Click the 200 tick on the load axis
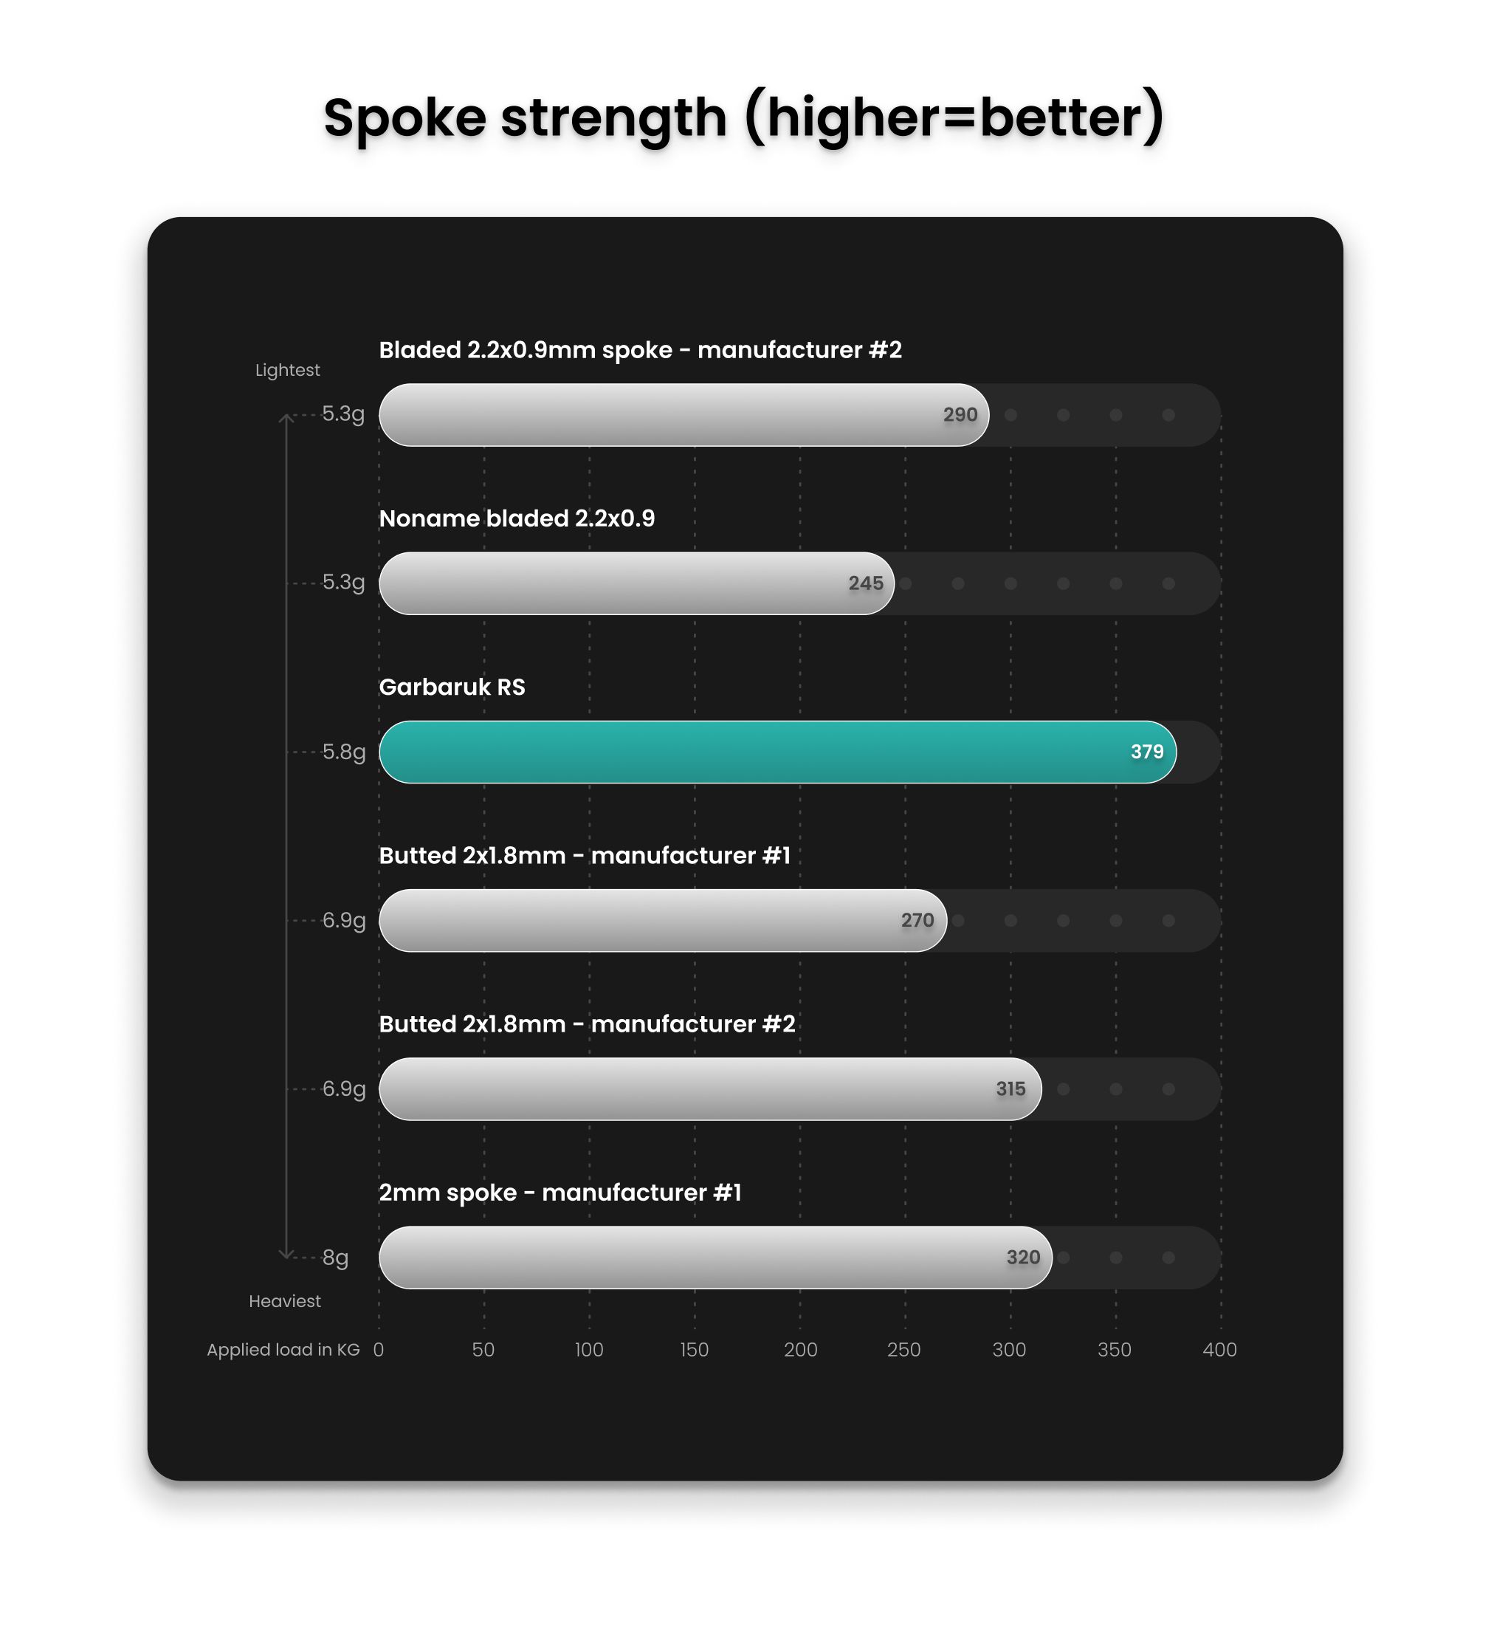Viewport: 1491px width, 1629px height. tap(800, 1349)
